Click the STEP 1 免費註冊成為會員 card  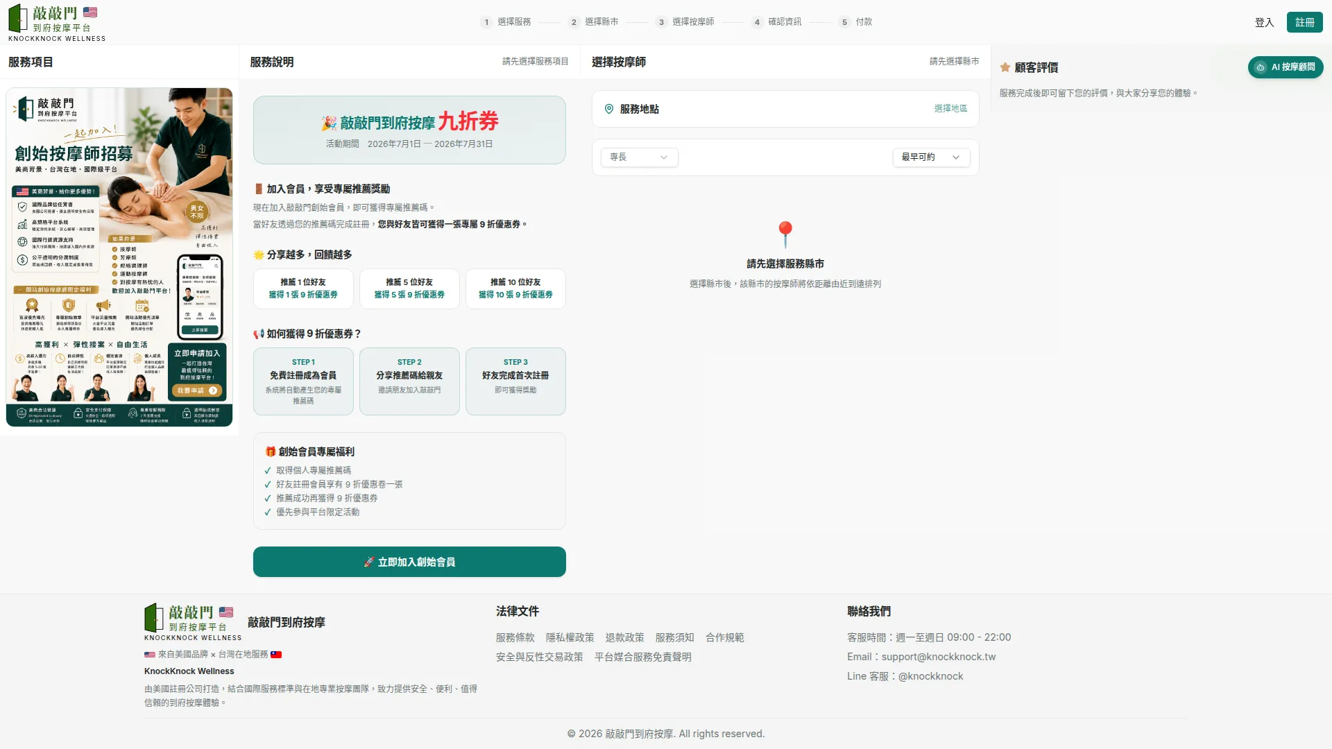tap(303, 381)
